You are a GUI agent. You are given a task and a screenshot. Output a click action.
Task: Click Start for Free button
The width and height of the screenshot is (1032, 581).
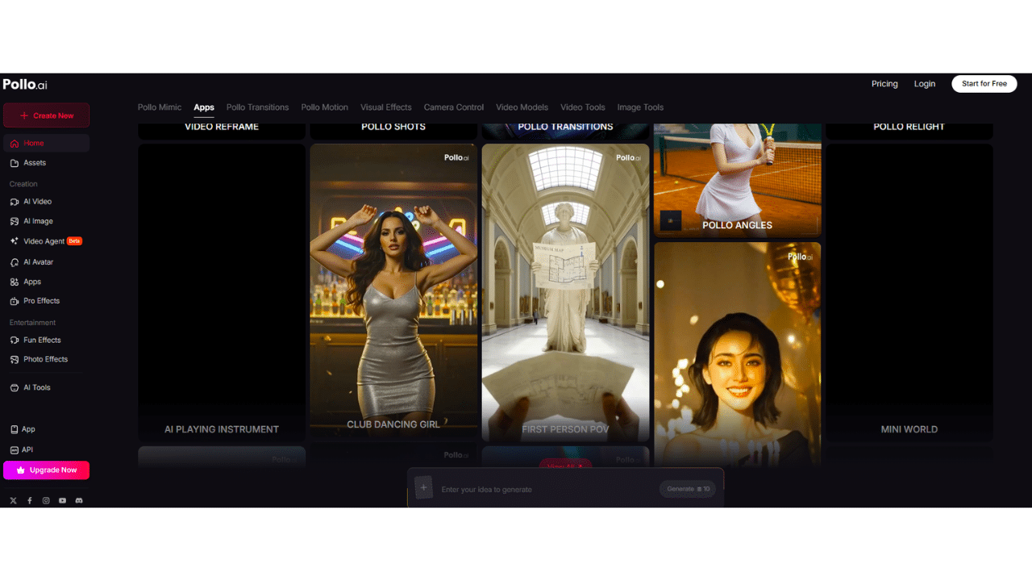984,84
